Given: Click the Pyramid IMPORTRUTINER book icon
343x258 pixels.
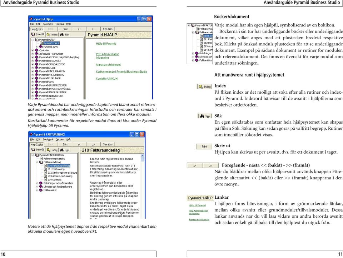Looking at the screenshot, I should (x=37, y=92).
